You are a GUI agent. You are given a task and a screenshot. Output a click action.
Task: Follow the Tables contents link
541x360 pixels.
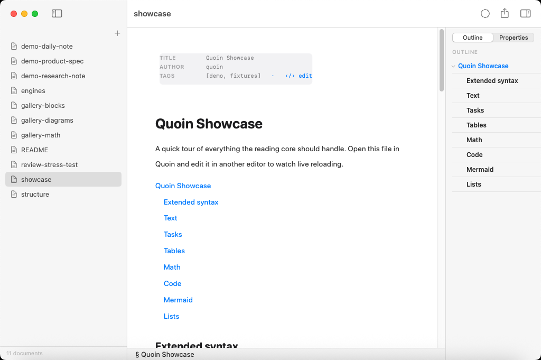(x=174, y=251)
